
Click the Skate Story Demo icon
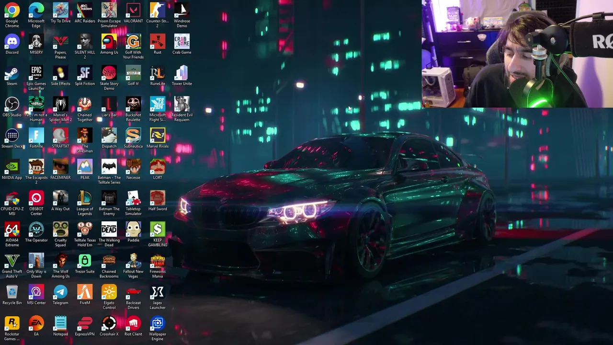click(109, 73)
